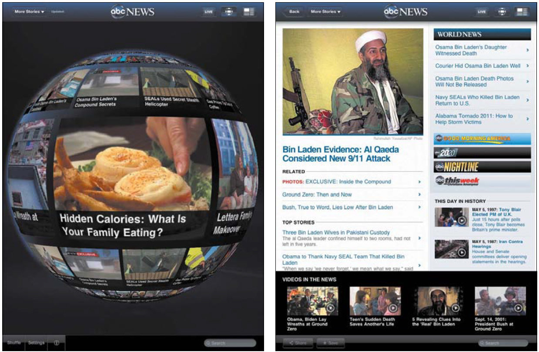Play 5 Revealing Clues Into 'Real' Bin Laden
This screenshot has width=539, height=352.
coord(437,301)
